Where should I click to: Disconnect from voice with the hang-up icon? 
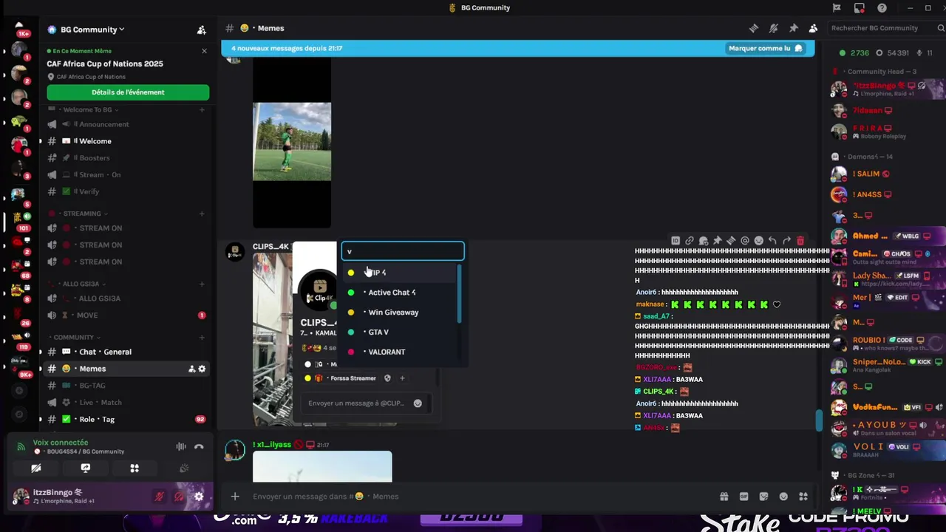(x=199, y=446)
